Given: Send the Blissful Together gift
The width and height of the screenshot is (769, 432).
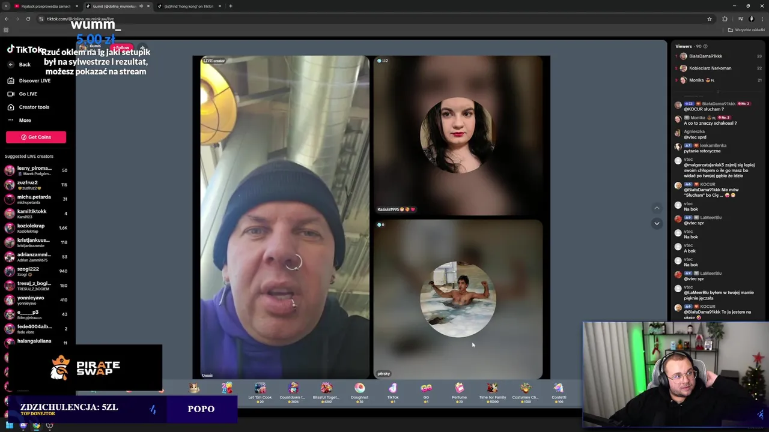Looking at the screenshot, I should pos(326,392).
